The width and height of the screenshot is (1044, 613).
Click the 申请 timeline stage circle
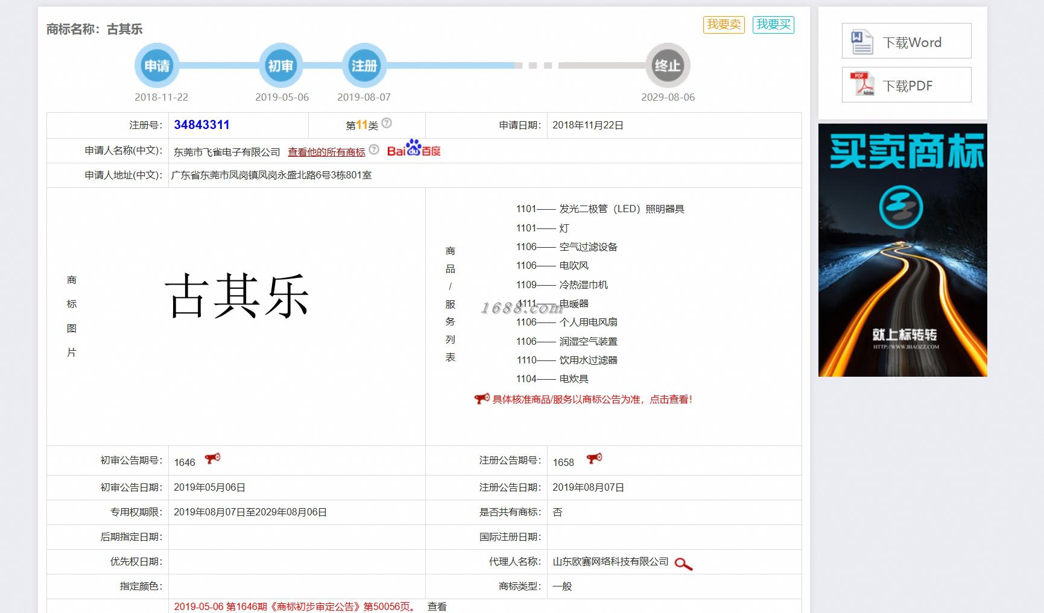[x=157, y=65]
